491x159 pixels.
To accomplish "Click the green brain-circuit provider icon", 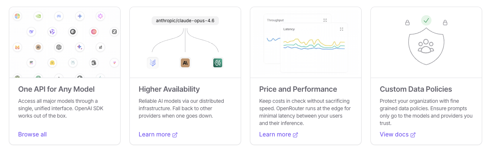I will point(218,63).
